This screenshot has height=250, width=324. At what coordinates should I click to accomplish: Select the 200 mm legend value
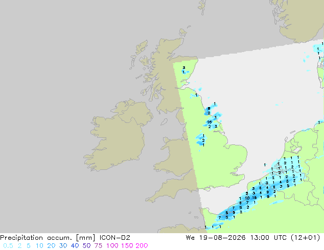point(142,246)
